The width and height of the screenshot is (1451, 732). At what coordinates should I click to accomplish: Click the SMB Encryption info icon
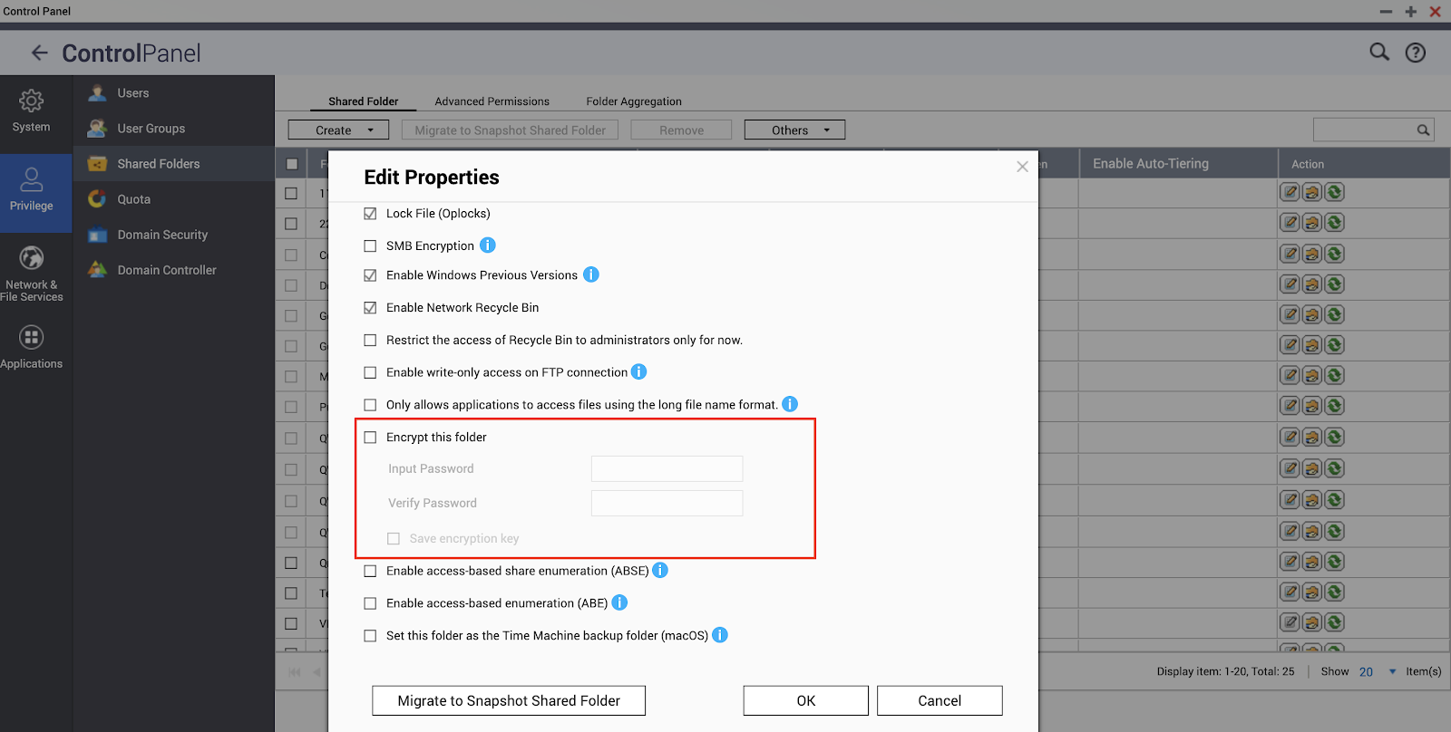(488, 246)
